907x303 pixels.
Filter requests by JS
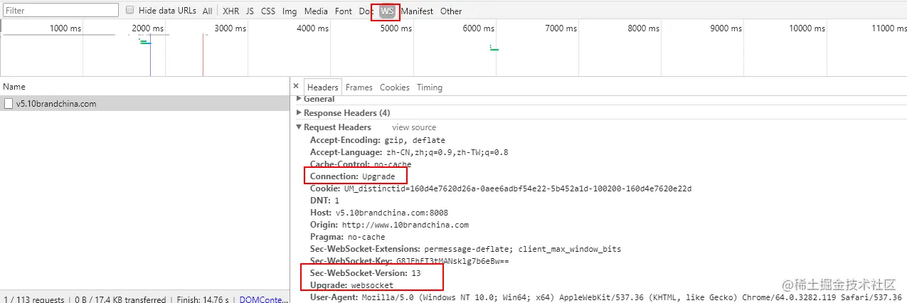(250, 11)
